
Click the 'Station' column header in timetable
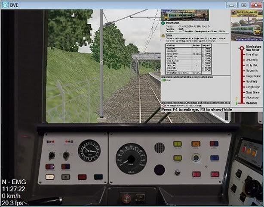[x=171, y=46]
